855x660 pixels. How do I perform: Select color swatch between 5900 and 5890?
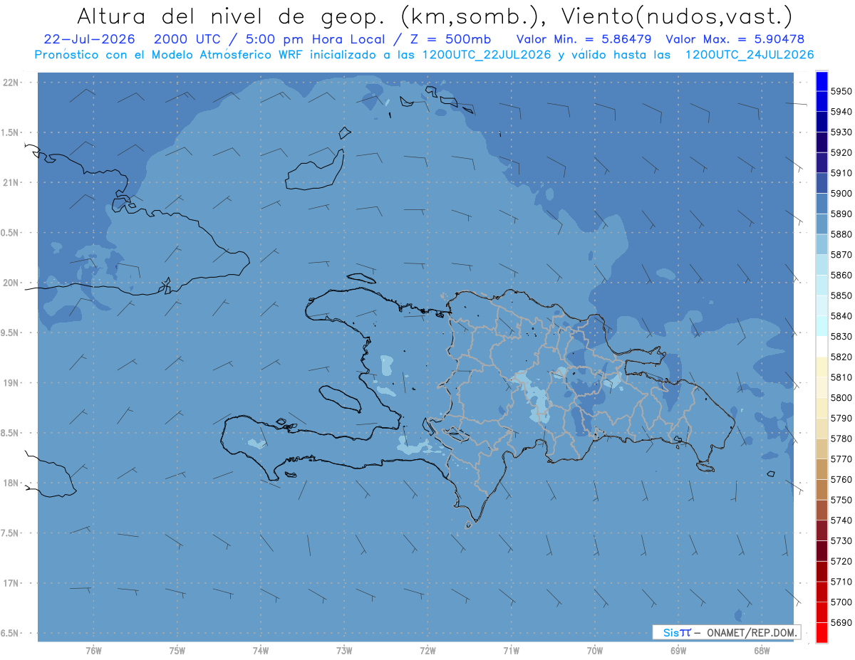[x=822, y=204]
